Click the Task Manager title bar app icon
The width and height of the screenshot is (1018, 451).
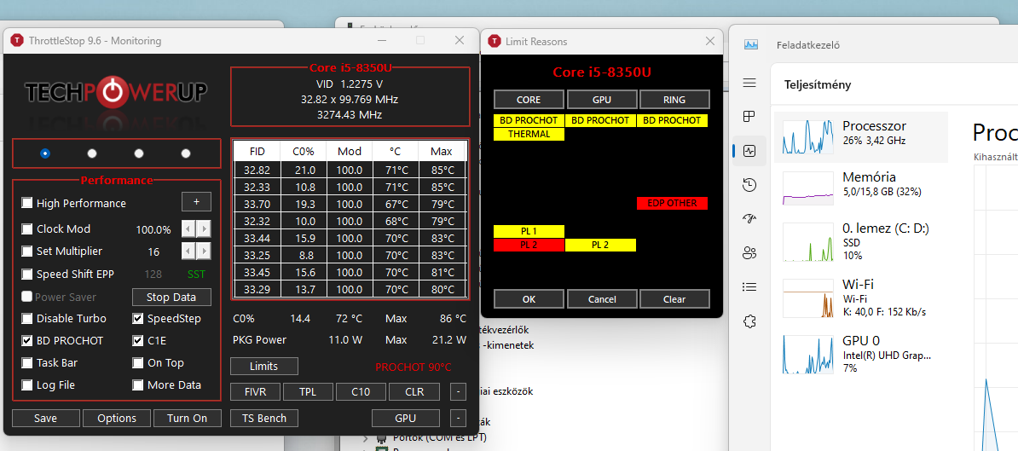pos(751,45)
